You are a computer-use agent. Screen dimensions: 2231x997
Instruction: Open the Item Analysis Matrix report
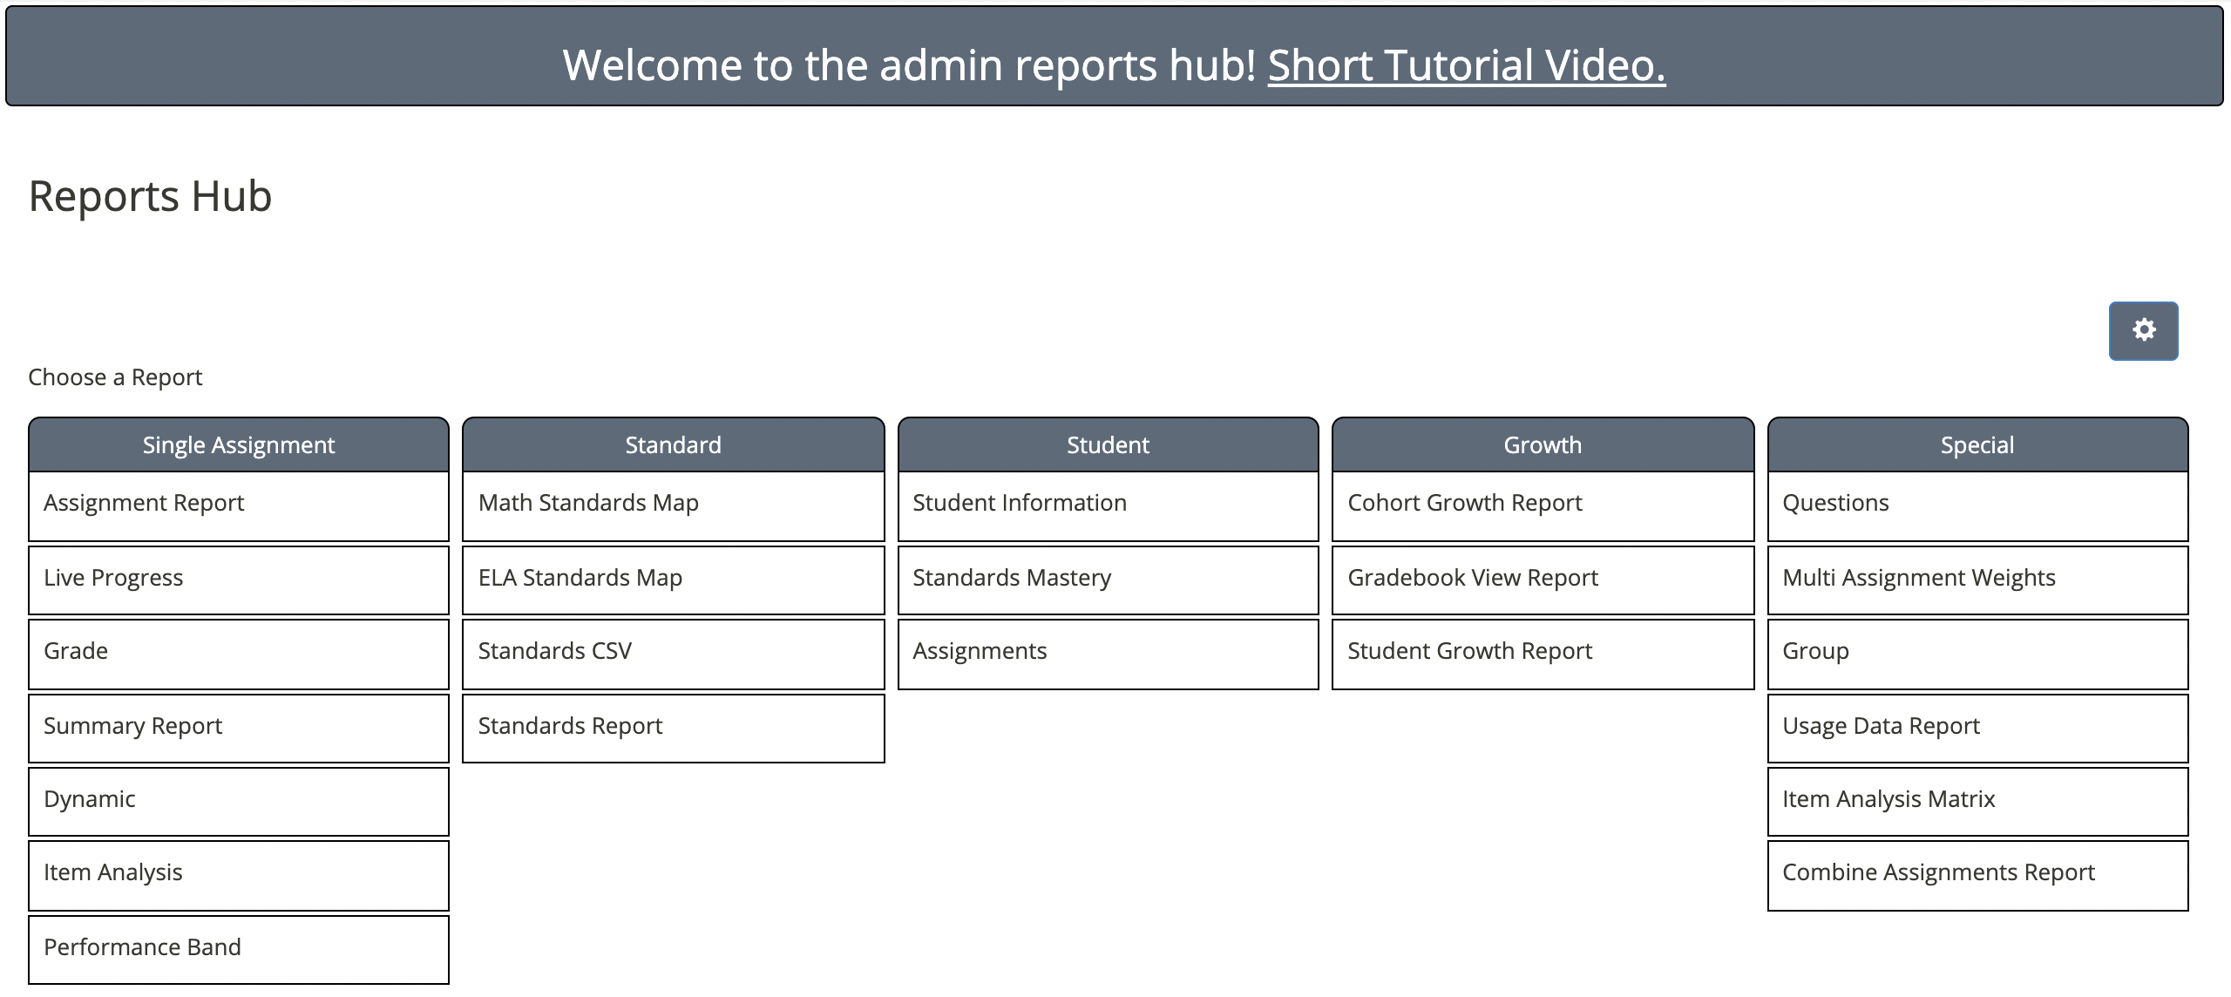tap(1977, 801)
